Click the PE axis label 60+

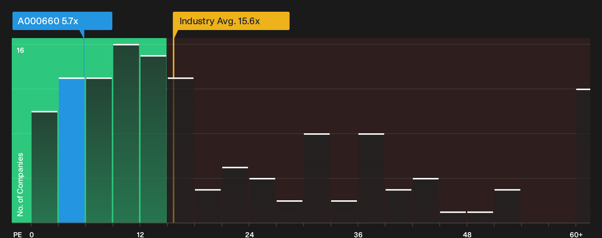coord(576,235)
